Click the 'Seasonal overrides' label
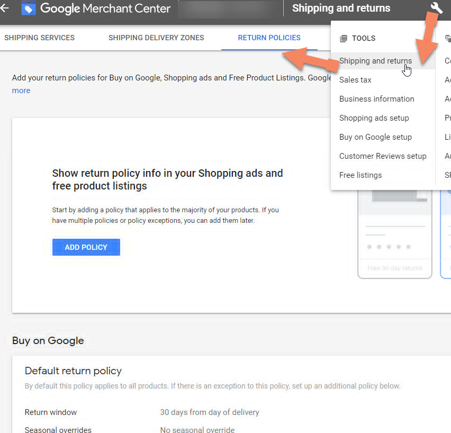The height and width of the screenshot is (433, 451). click(58, 430)
